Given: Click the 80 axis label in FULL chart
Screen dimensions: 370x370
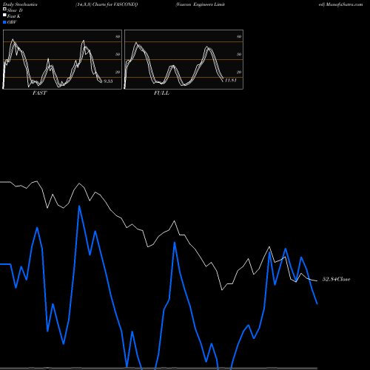Looking at the screenshot, I should (x=239, y=37).
